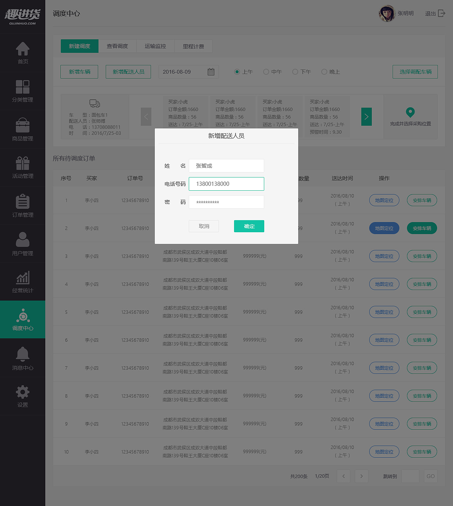Click the 趣进货 logo
The width and height of the screenshot is (453, 506).
click(22, 16)
